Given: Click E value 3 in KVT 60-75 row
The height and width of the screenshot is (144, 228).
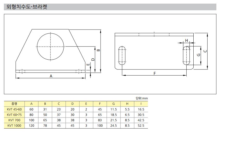Looking at the screenshot, I should pyautogui.click(x=86, y=115).
